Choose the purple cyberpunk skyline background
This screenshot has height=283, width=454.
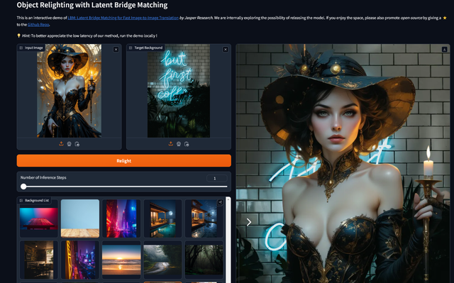pyautogui.click(x=80, y=260)
